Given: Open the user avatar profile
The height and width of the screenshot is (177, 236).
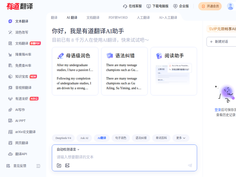Looking at the screenshot, I should pyautogui.click(x=230, y=6).
